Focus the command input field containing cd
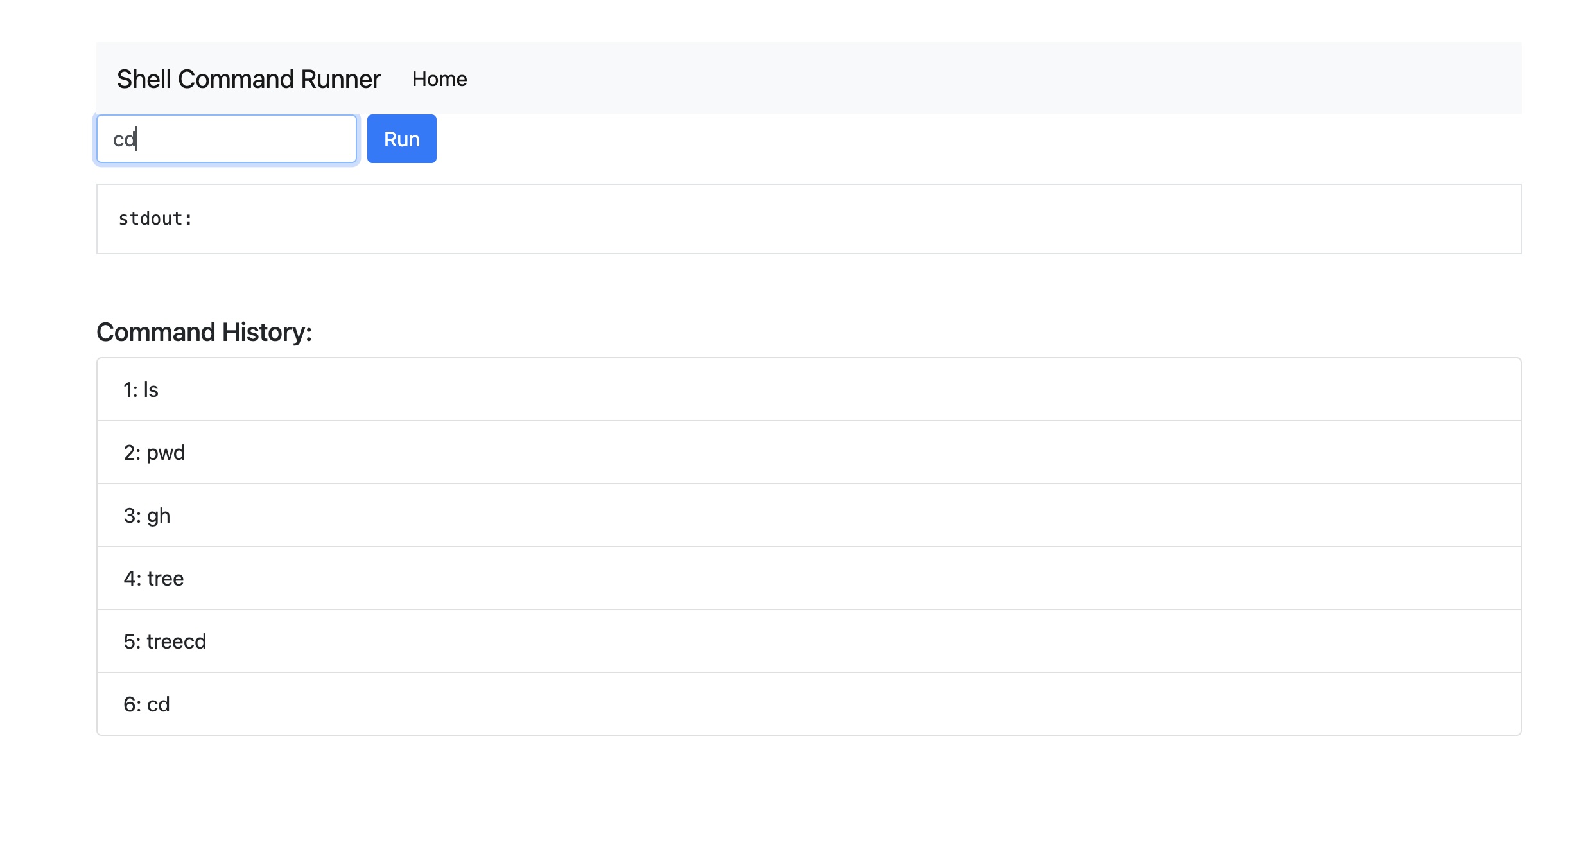The height and width of the screenshot is (845, 1595). 226,139
